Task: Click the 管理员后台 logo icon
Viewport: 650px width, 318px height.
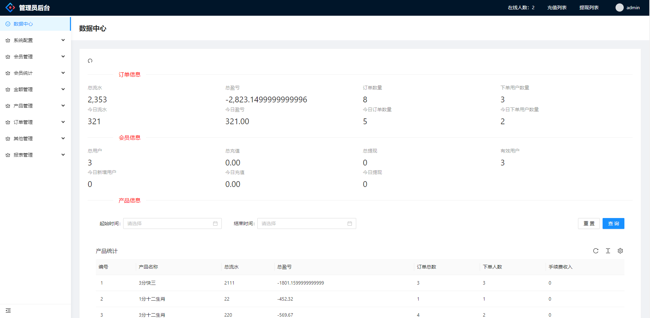Action: (10, 8)
